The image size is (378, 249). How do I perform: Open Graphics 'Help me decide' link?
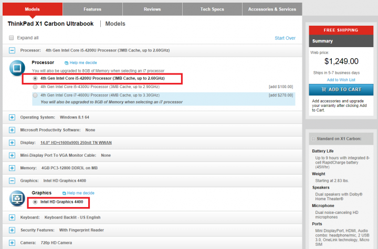click(80, 193)
